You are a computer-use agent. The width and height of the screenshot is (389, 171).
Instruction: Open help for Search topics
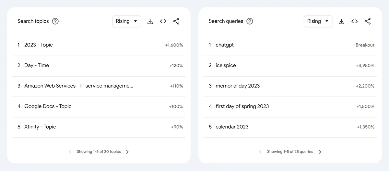(55, 21)
